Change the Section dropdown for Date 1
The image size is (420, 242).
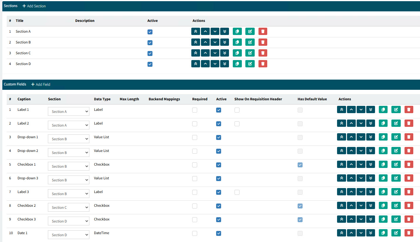[x=68, y=235]
